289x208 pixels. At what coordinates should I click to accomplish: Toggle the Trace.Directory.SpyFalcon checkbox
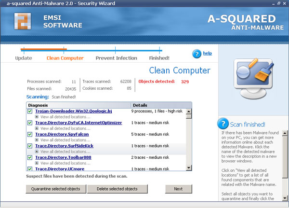[30, 134]
